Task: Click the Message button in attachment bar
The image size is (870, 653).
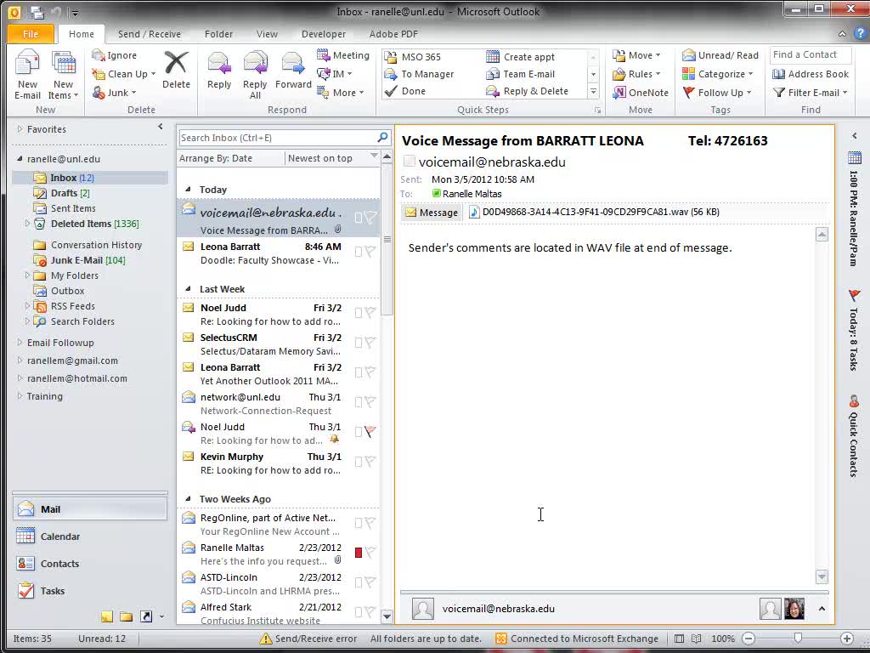Action: [x=432, y=212]
